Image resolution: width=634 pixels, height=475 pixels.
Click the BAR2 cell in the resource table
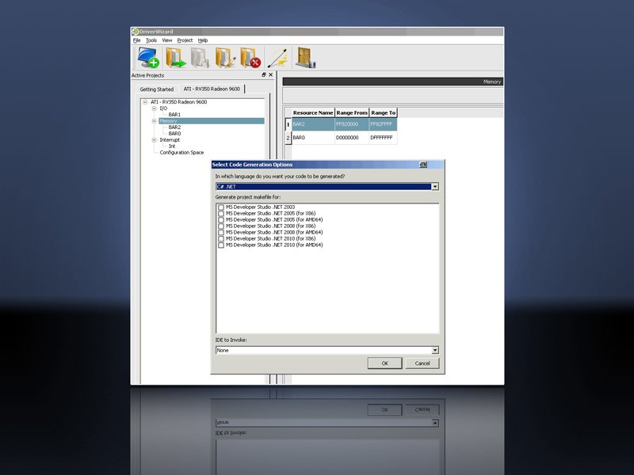point(313,124)
